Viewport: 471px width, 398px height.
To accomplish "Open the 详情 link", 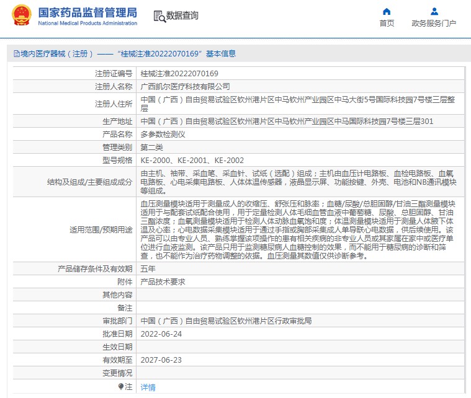I will [x=148, y=387].
